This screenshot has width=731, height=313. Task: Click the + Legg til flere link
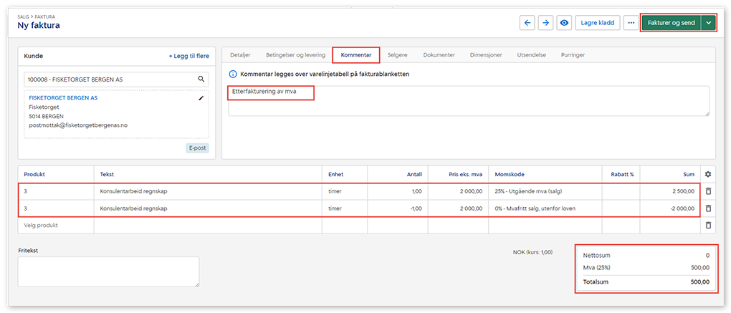(x=188, y=55)
